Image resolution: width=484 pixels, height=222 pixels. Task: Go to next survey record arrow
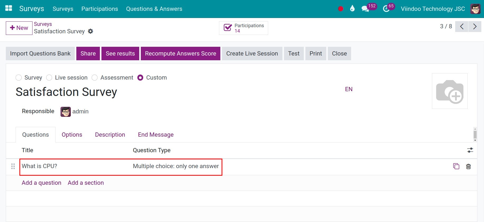pyautogui.click(x=475, y=26)
